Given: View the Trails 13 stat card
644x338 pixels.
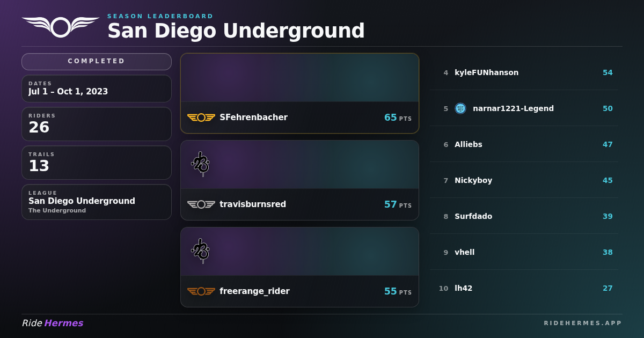Looking at the screenshot, I should (97, 163).
